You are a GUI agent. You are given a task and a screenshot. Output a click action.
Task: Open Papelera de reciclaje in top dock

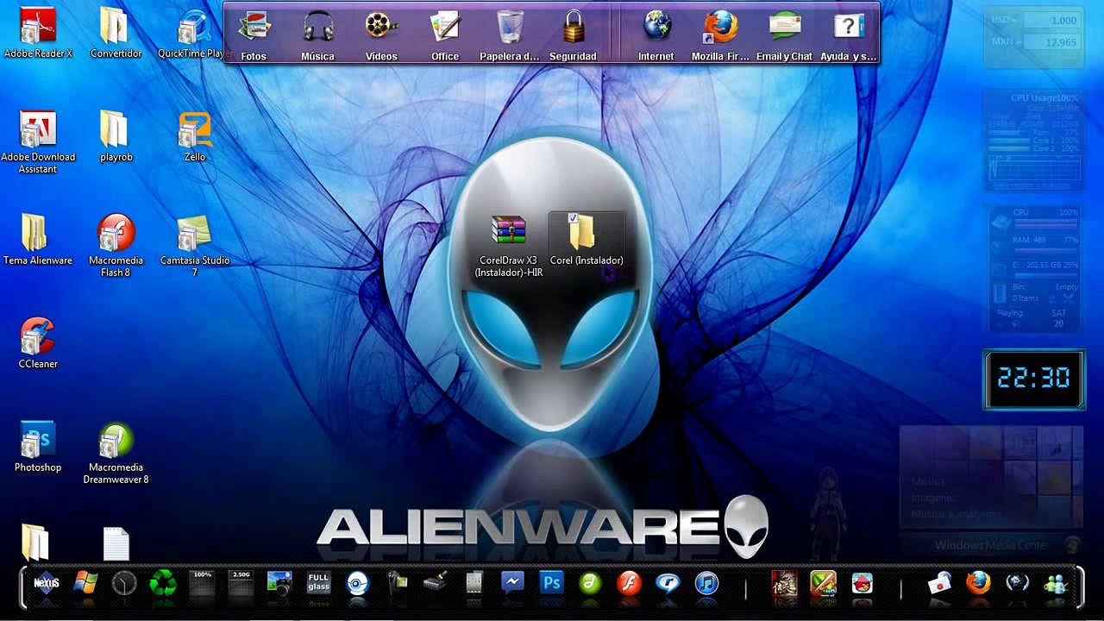click(510, 36)
